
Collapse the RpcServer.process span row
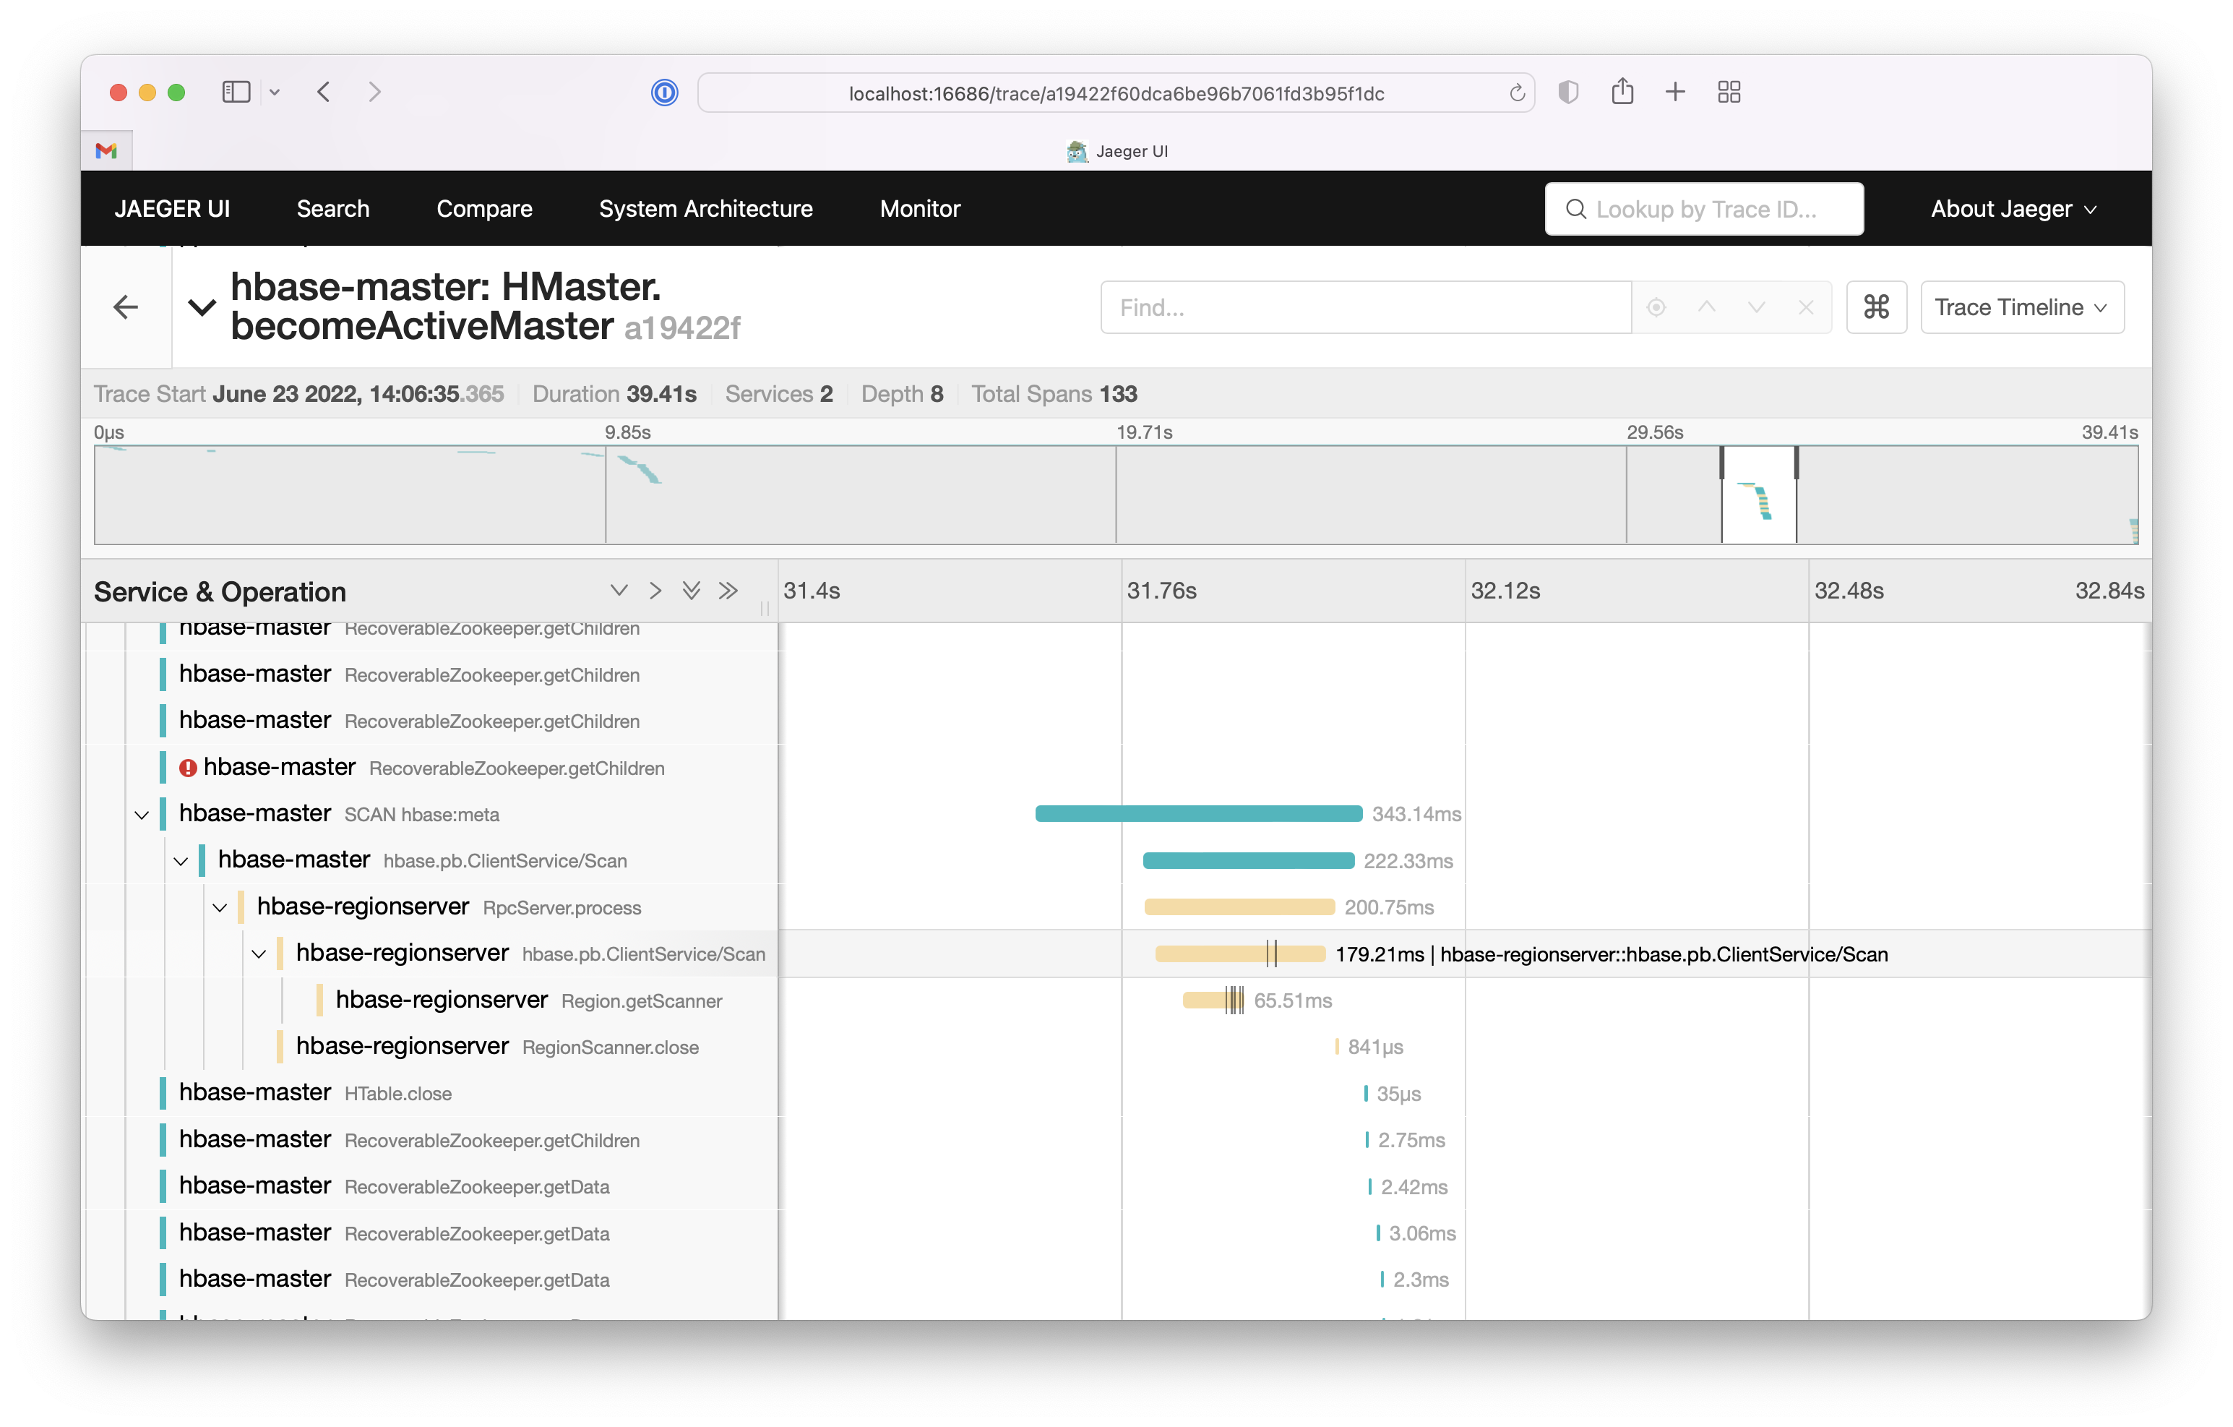click(x=220, y=907)
